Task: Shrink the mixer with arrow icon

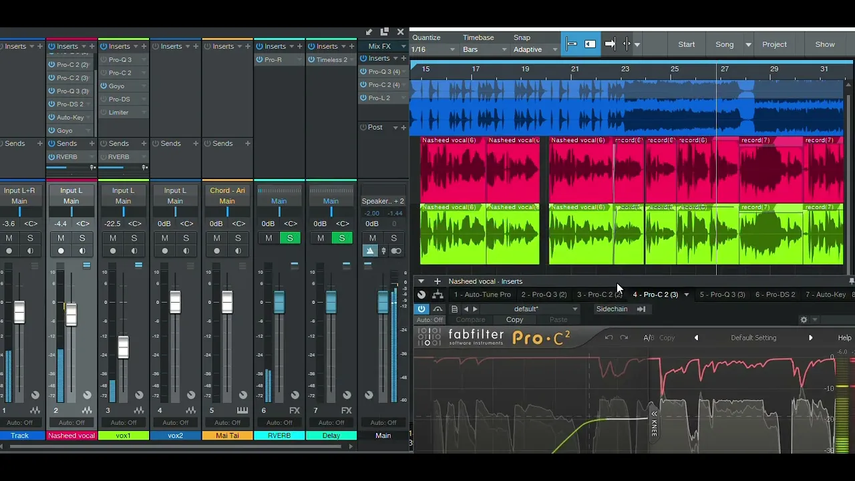Action: coord(369,31)
